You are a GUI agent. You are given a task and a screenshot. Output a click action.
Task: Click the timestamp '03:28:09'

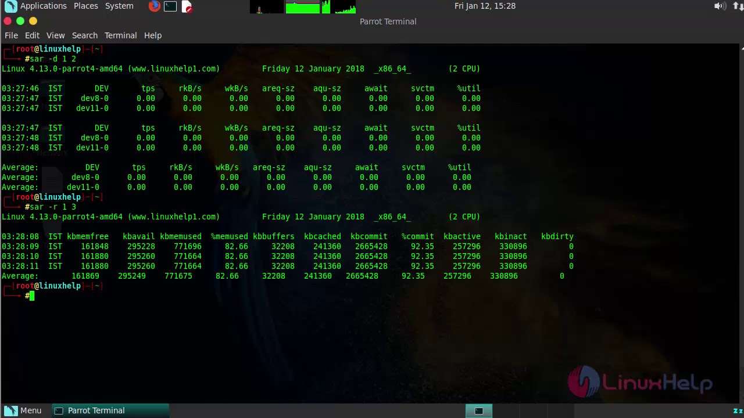[20, 246]
